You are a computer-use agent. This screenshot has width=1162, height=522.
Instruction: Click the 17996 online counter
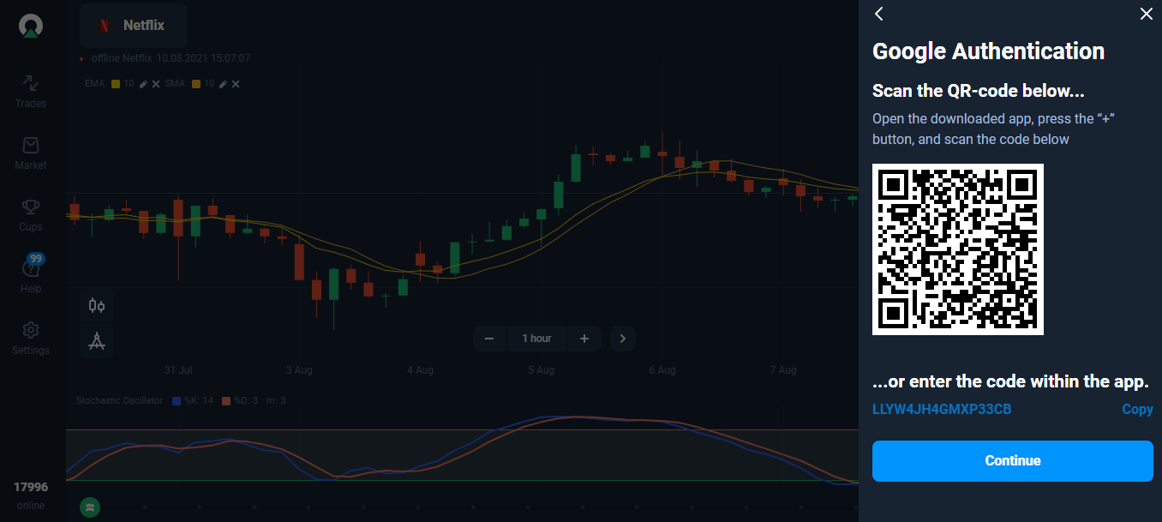(31, 495)
